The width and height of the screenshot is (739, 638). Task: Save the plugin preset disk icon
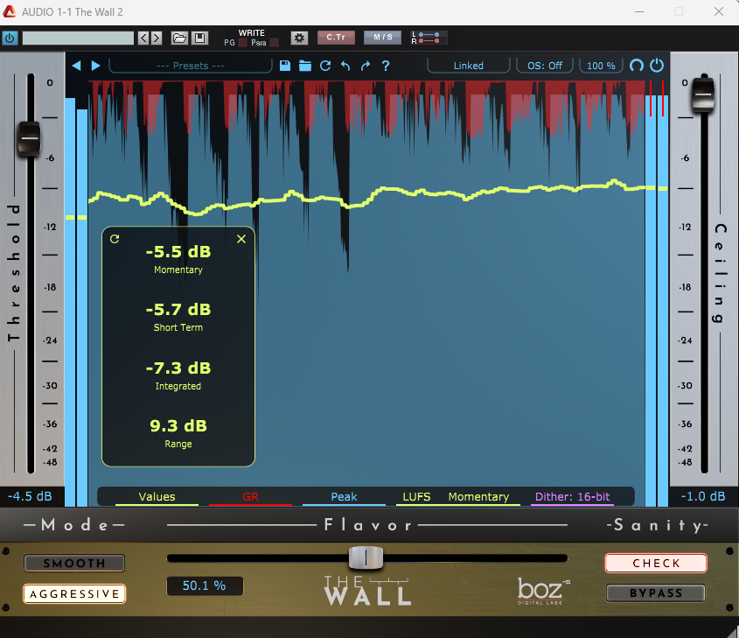[284, 66]
